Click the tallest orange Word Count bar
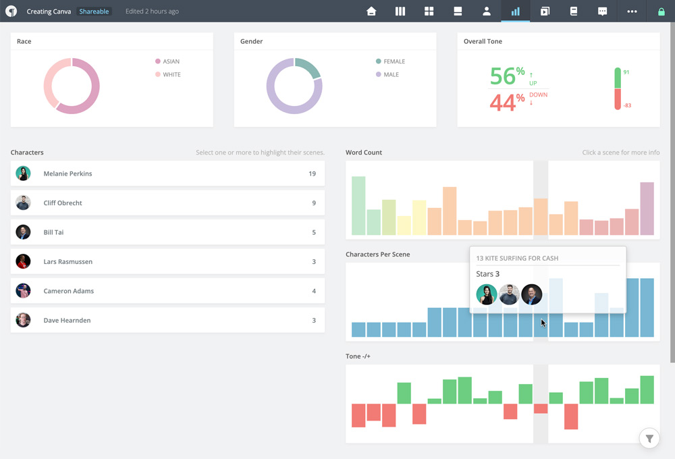 click(450, 211)
